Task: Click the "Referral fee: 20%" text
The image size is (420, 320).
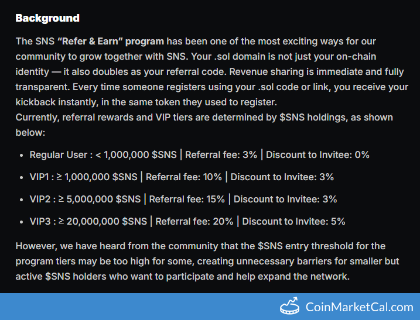Action: [x=194, y=222]
